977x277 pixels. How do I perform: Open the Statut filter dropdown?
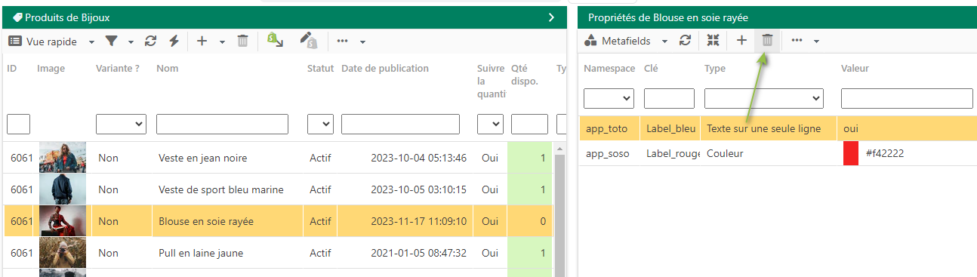coord(320,124)
